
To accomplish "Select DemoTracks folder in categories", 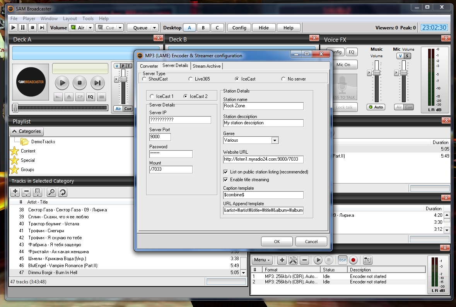I will point(43,142).
